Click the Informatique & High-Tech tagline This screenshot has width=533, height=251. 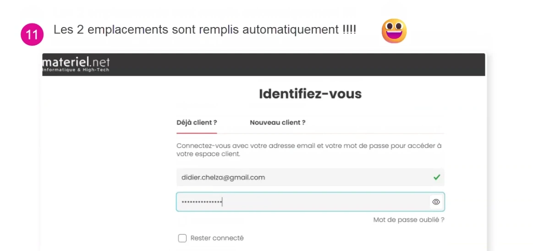(x=76, y=70)
